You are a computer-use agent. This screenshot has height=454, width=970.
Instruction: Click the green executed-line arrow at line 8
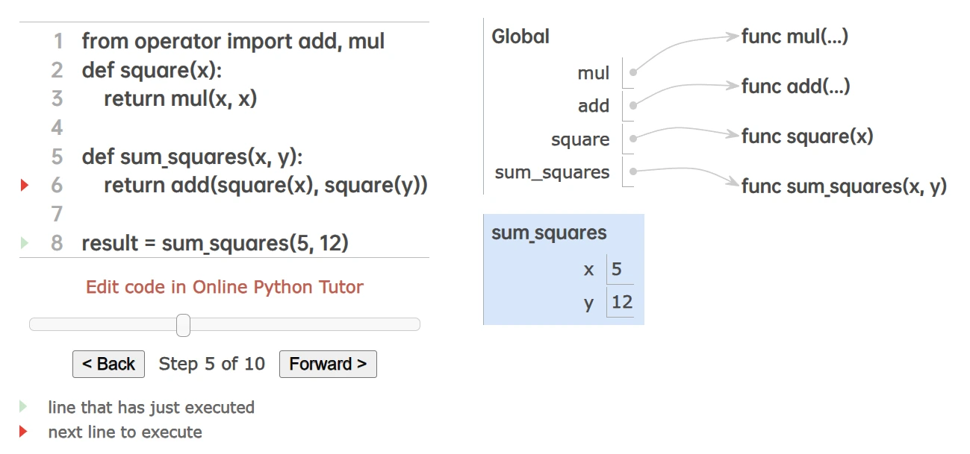(x=24, y=243)
